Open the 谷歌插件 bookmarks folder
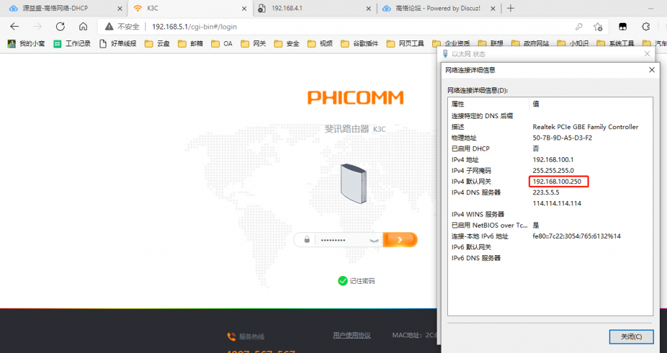Screen dimensions: 667x353 tap(359, 44)
